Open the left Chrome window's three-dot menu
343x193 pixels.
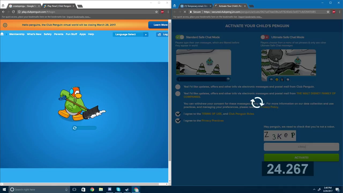click(x=168, y=12)
